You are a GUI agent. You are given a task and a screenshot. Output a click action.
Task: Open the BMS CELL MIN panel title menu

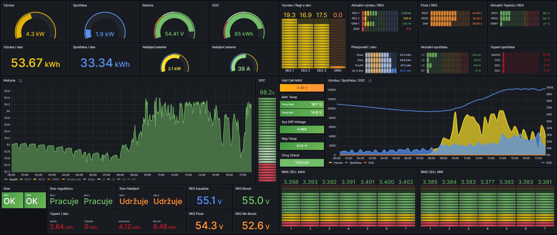click(x=432, y=172)
